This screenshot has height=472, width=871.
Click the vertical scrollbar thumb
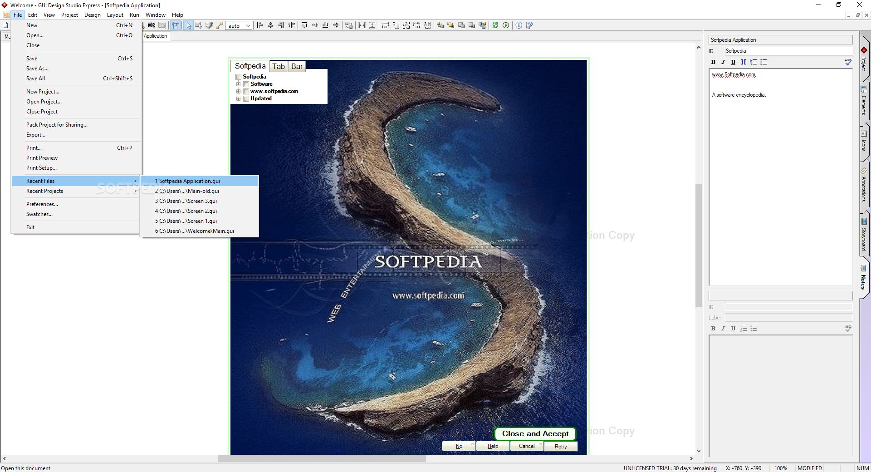pos(699,245)
